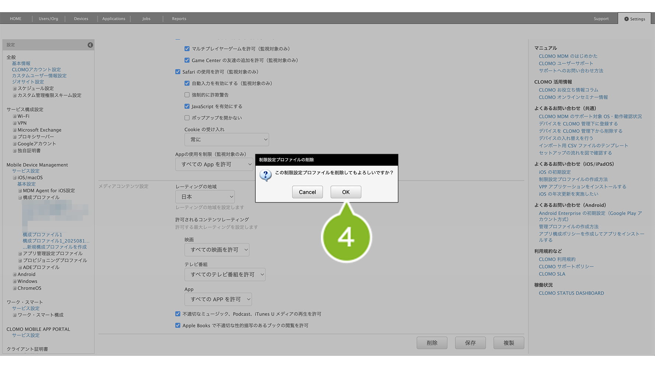Expand the VPN tree node
This screenshot has height=368, width=655.
pyautogui.click(x=15, y=123)
